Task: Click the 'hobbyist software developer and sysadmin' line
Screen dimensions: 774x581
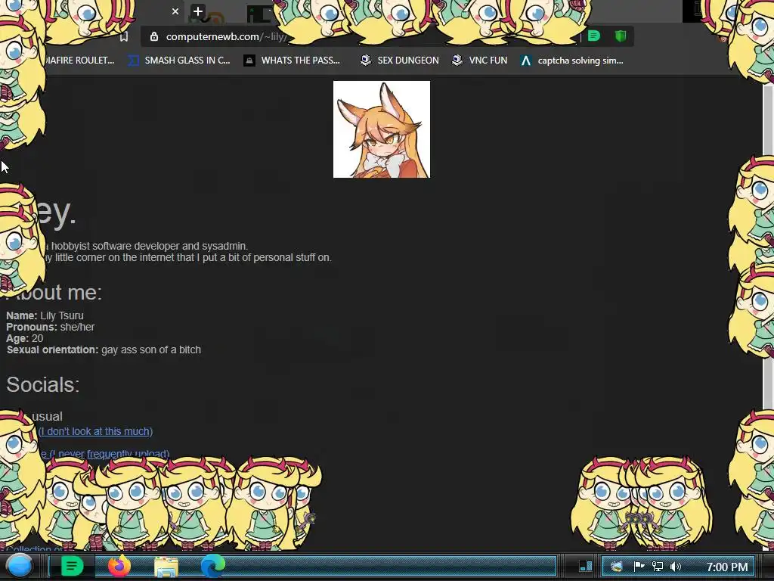Action: (149, 246)
